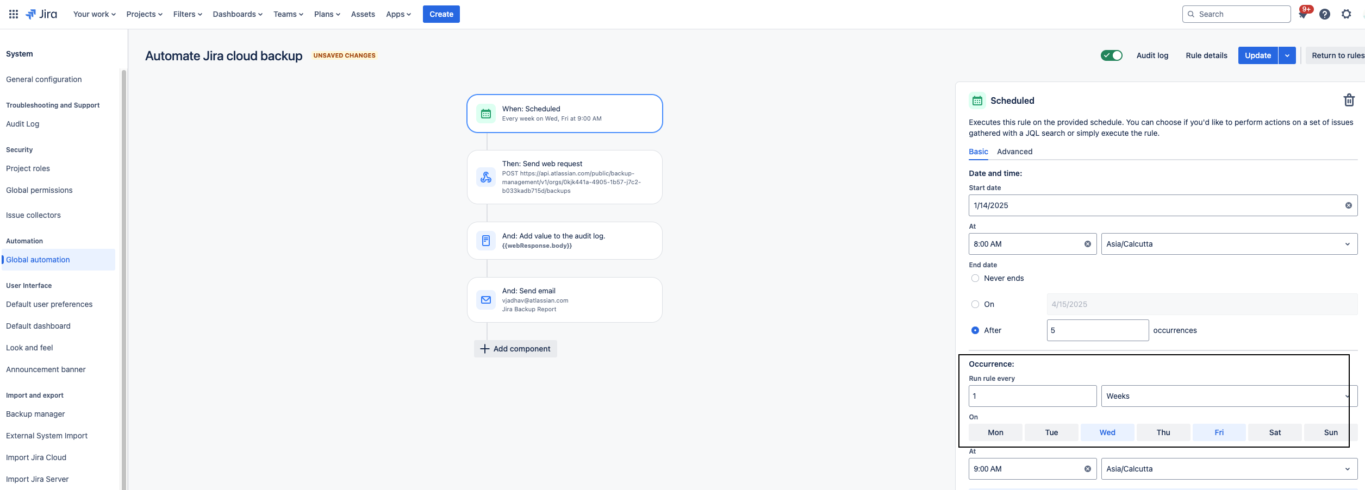Select the After occurrences radio button
The image size is (1365, 490).
point(975,330)
